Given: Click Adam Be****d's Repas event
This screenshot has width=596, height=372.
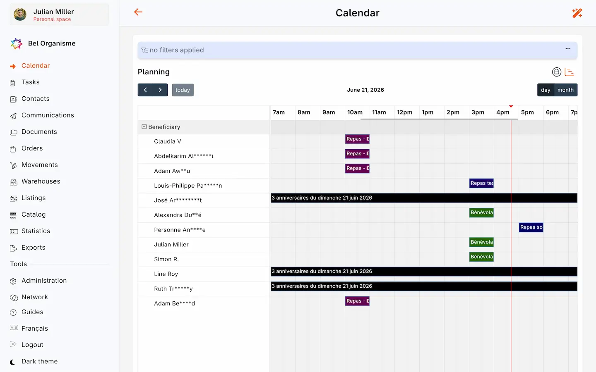Looking at the screenshot, I should pyautogui.click(x=358, y=301).
